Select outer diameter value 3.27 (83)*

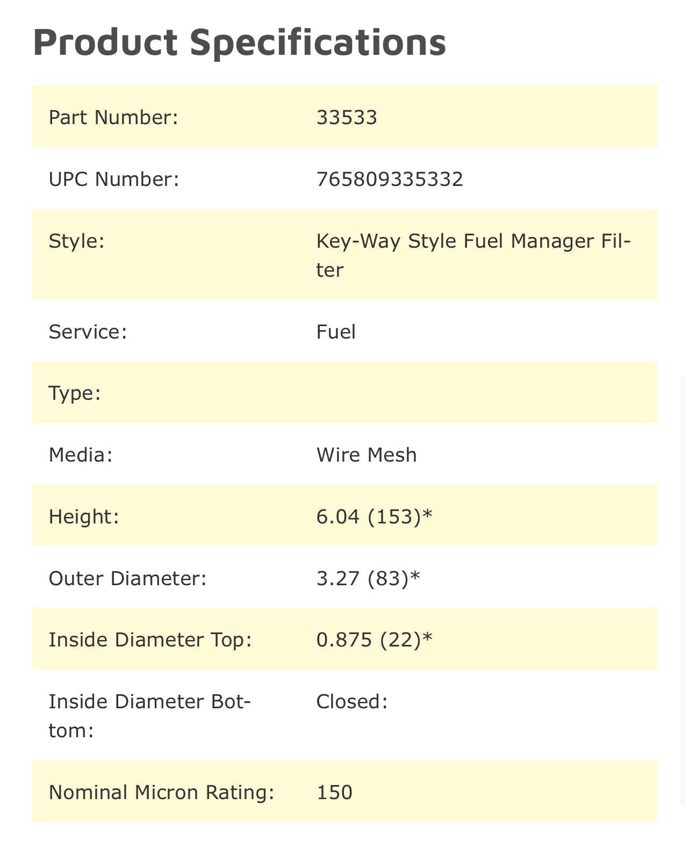[368, 578]
